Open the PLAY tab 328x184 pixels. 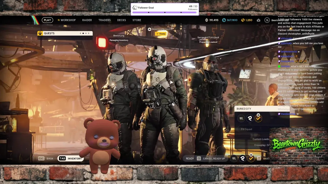[47, 20]
